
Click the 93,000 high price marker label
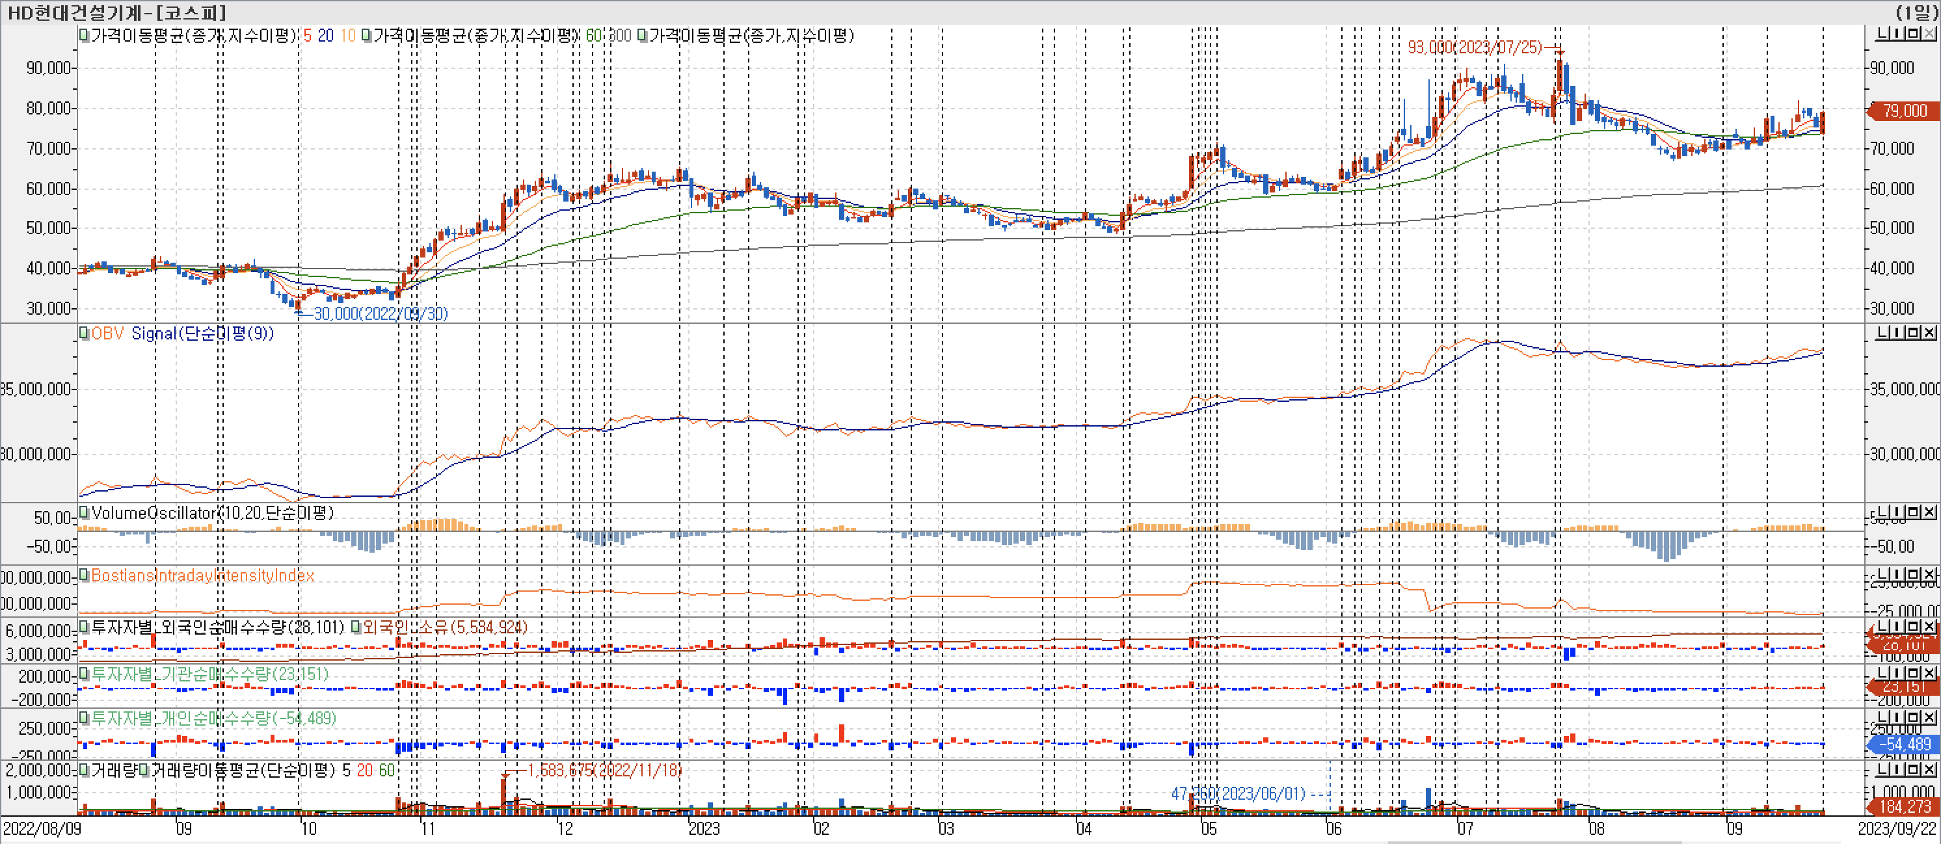[x=1474, y=47]
